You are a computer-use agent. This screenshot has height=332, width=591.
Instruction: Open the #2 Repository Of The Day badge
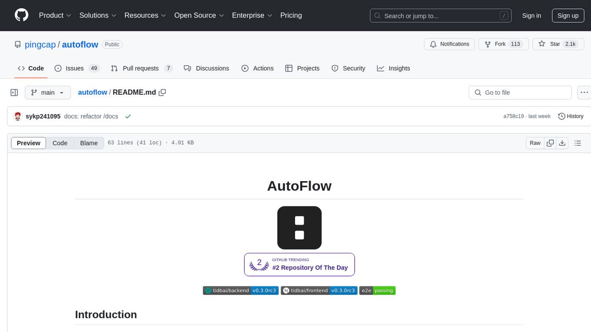[x=299, y=264]
